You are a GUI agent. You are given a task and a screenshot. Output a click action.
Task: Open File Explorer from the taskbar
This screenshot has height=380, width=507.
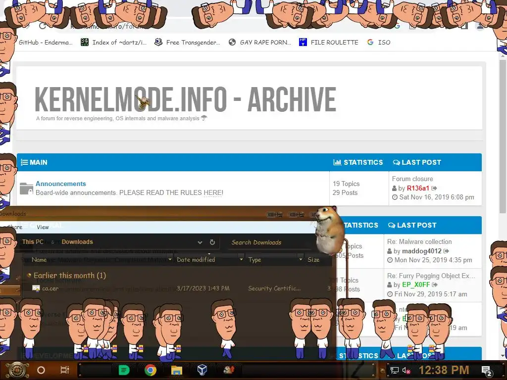(177, 370)
